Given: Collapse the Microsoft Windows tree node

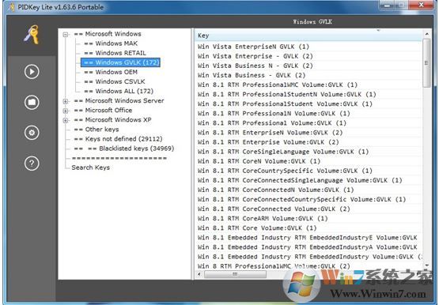Looking at the screenshot, I should [66, 35].
